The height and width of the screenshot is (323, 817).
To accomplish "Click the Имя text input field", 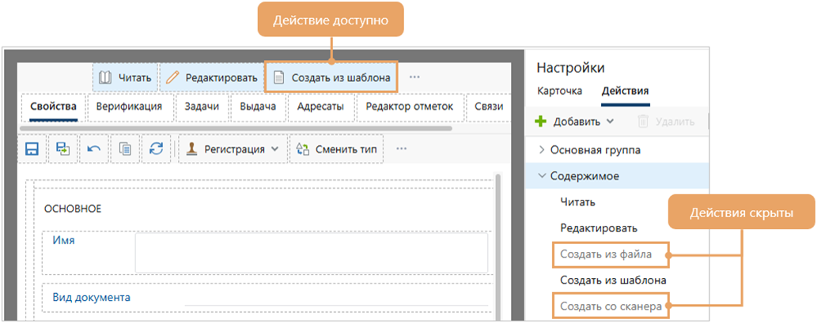I will [311, 252].
